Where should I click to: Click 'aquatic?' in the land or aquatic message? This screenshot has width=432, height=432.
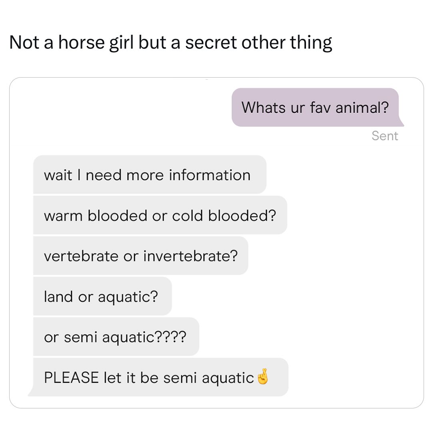click(x=128, y=298)
